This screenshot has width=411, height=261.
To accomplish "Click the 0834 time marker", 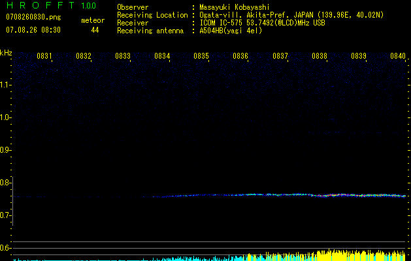I will (x=162, y=56).
